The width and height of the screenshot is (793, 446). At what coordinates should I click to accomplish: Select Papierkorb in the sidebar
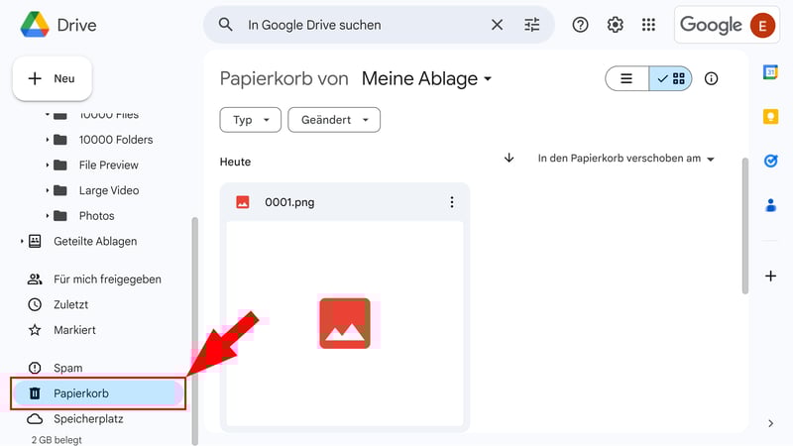click(81, 393)
